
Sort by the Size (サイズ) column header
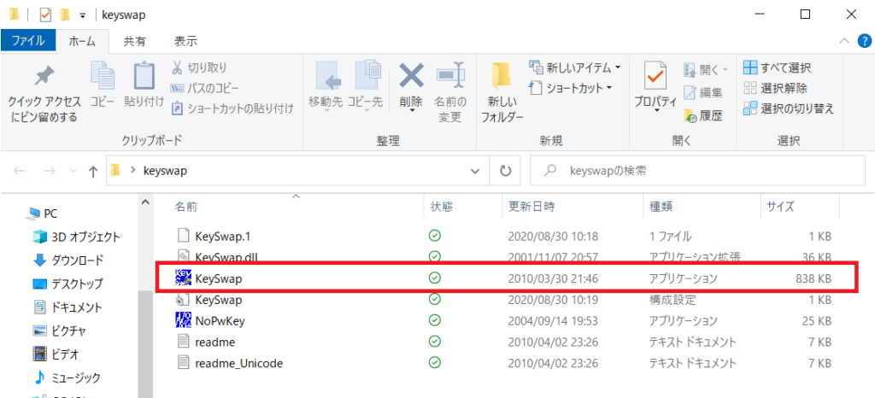coord(799,207)
